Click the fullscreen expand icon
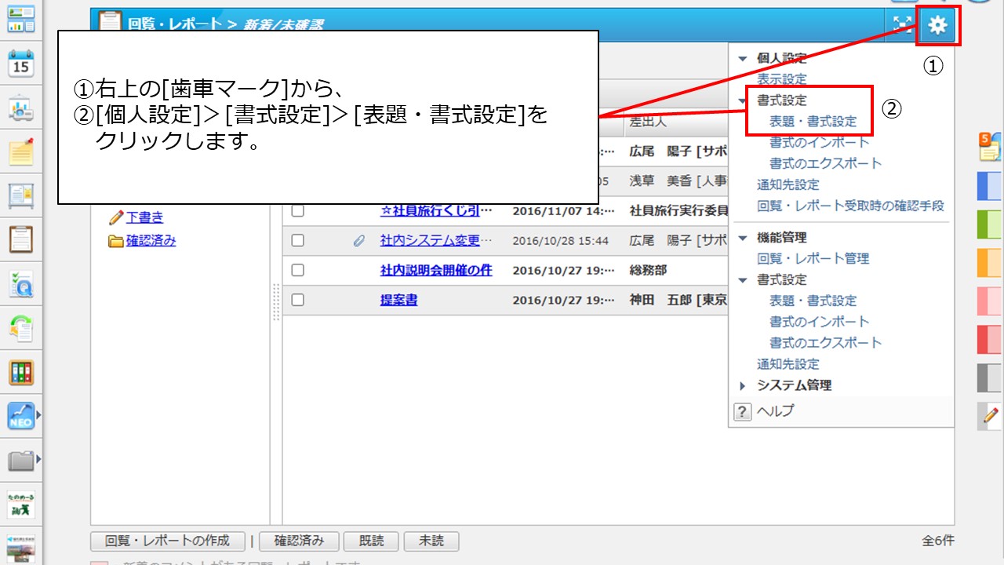 pos(901,25)
